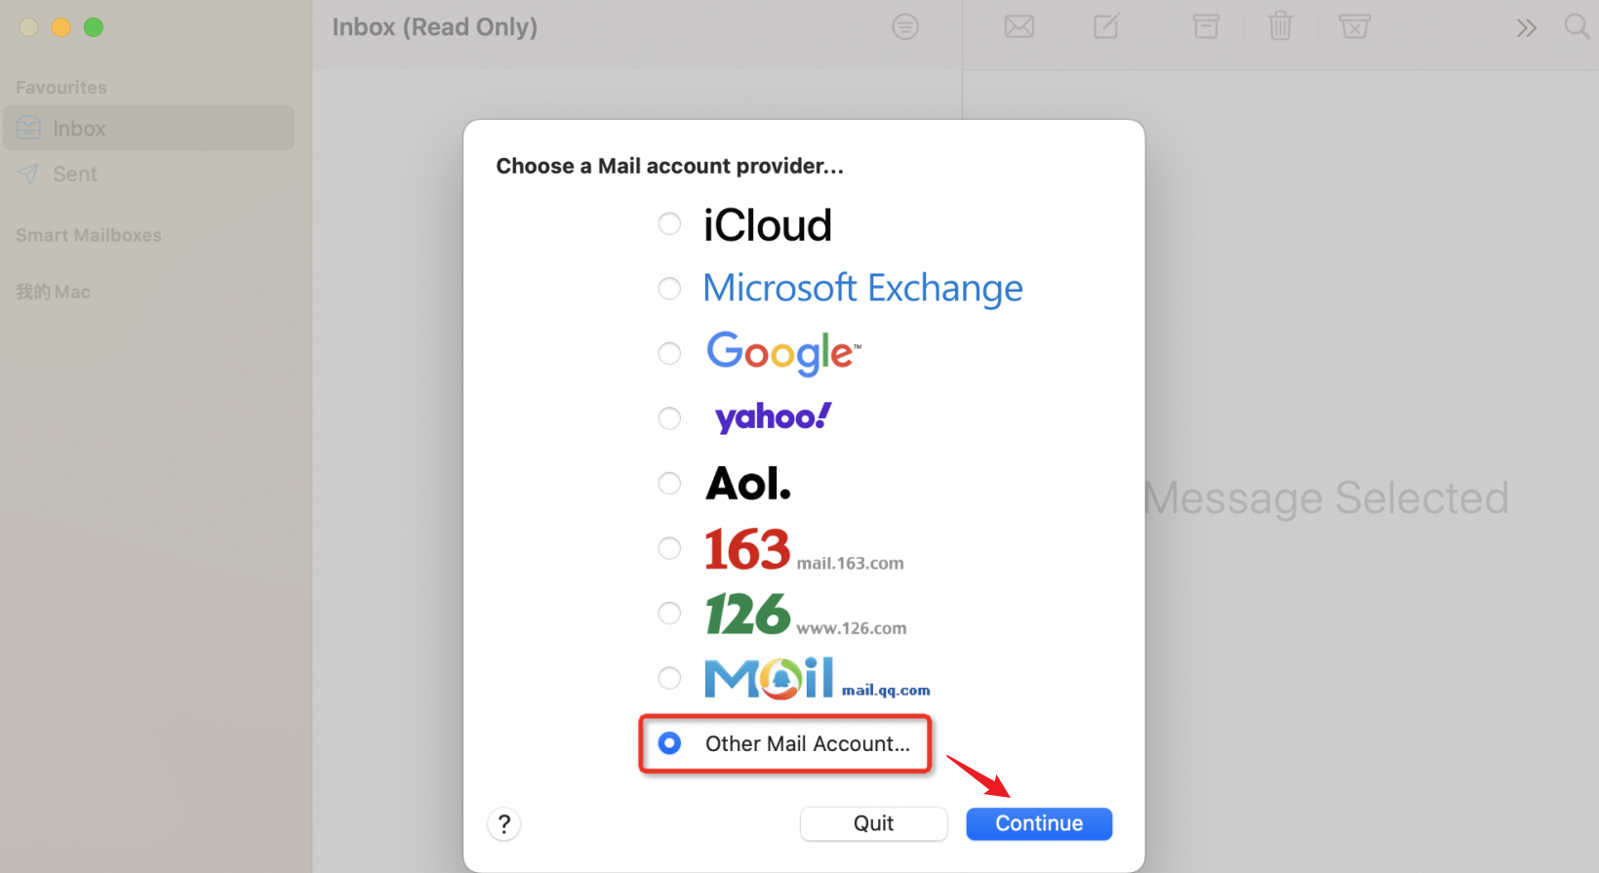The width and height of the screenshot is (1599, 873).
Task: Click the Sent paper plane icon
Action: click(28, 174)
